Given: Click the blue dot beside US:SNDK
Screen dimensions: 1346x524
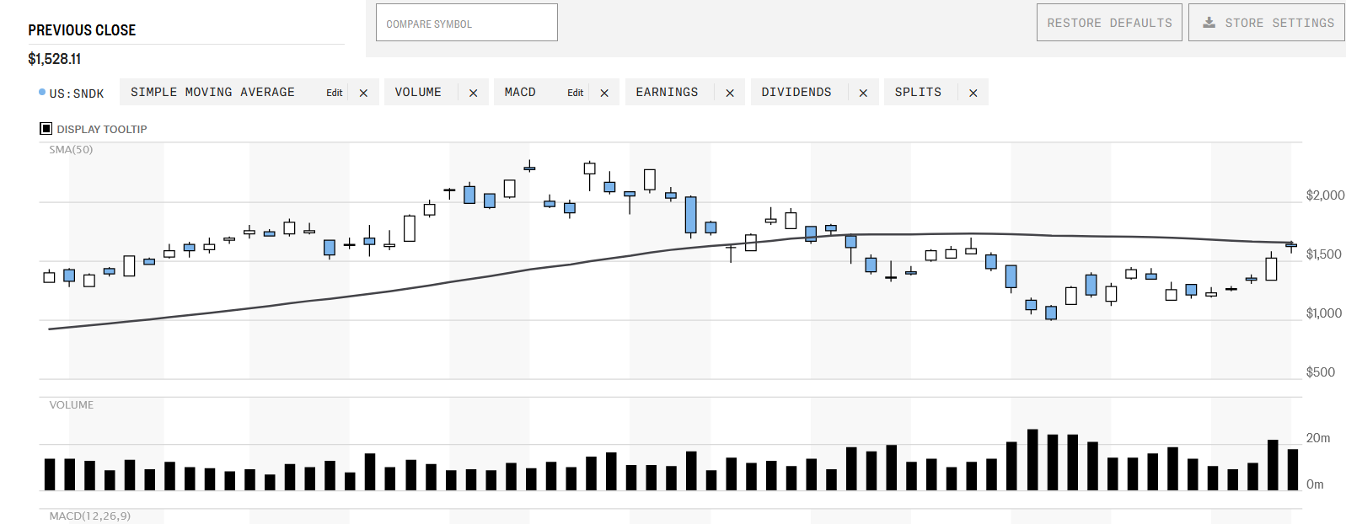Looking at the screenshot, I should tap(42, 92).
